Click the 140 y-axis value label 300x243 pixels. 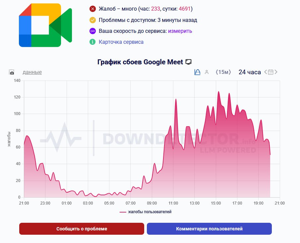click(x=17, y=81)
